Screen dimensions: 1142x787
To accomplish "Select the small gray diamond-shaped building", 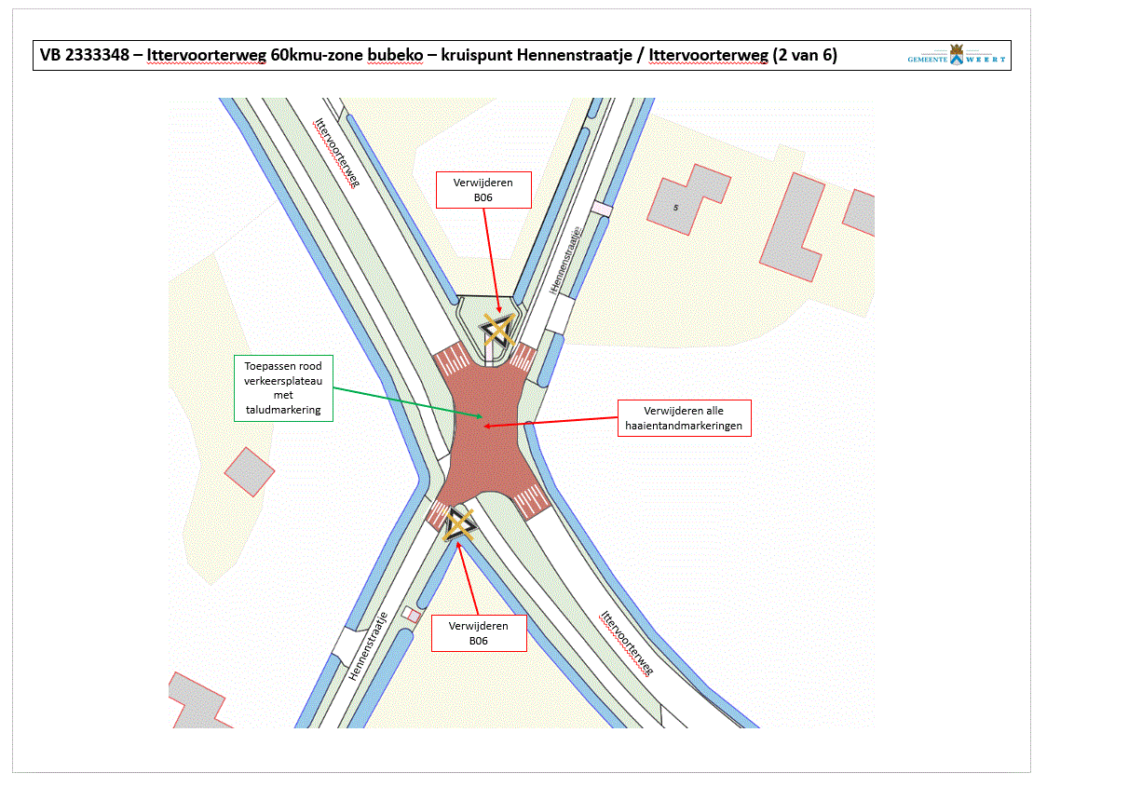I will click(x=250, y=471).
